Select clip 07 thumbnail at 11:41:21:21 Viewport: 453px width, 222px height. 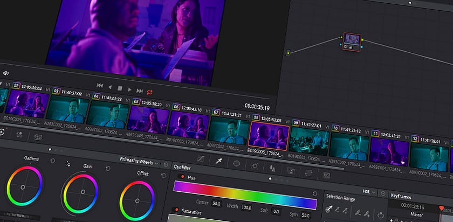tap(229, 130)
